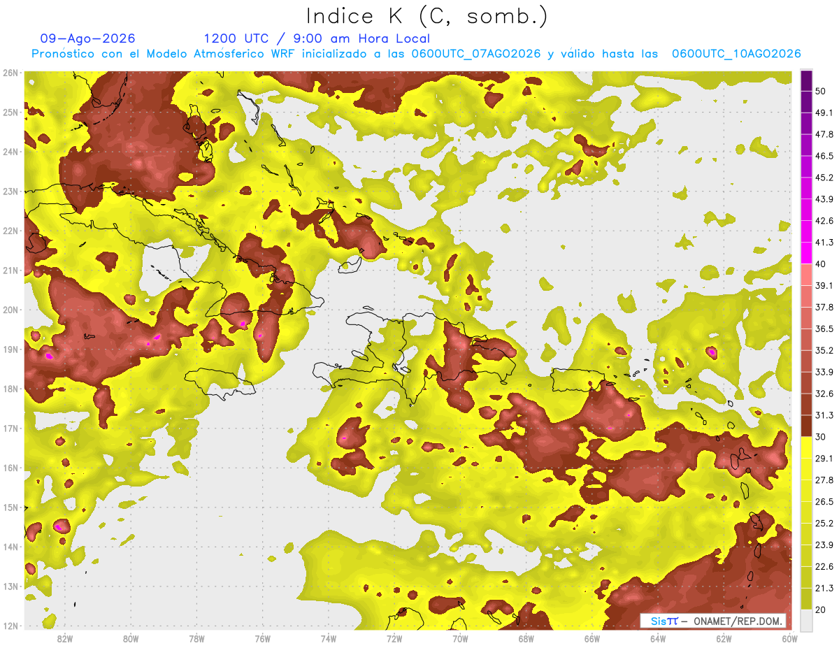Click the legend value '37.8'
Screen dimensions: 839x648
(x=824, y=307)
